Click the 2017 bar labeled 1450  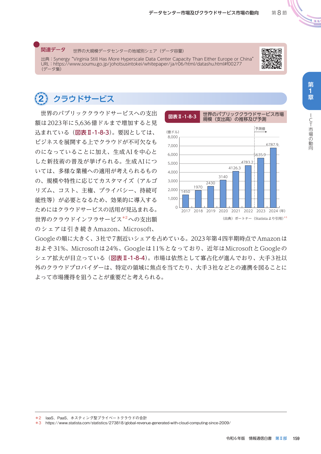point(185,201)
